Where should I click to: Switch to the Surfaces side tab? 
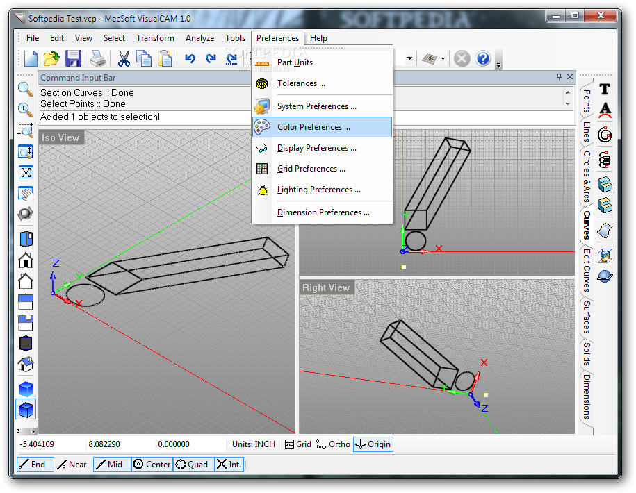[x=587, y=317]
